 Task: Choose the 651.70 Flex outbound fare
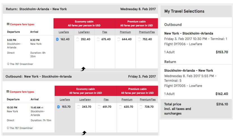[99, 107]
